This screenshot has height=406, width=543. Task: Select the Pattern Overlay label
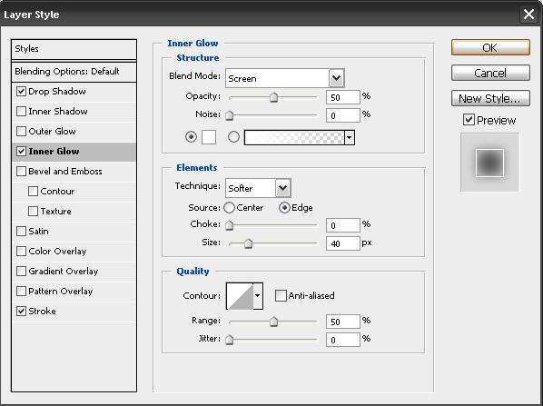pyautogui.click(x=61, y=291)
